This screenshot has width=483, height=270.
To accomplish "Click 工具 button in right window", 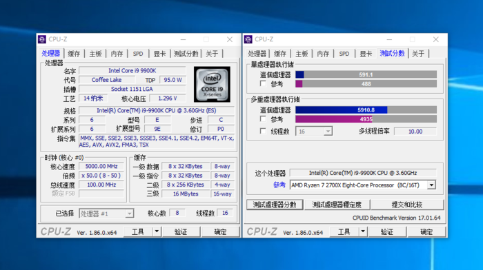I will pos(344,231).
